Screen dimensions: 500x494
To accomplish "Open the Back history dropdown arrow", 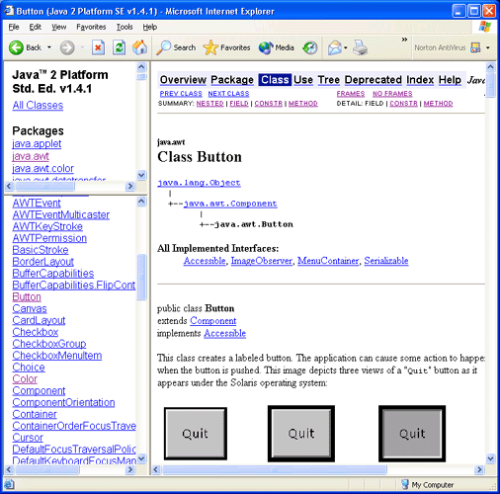I will 49,47.
